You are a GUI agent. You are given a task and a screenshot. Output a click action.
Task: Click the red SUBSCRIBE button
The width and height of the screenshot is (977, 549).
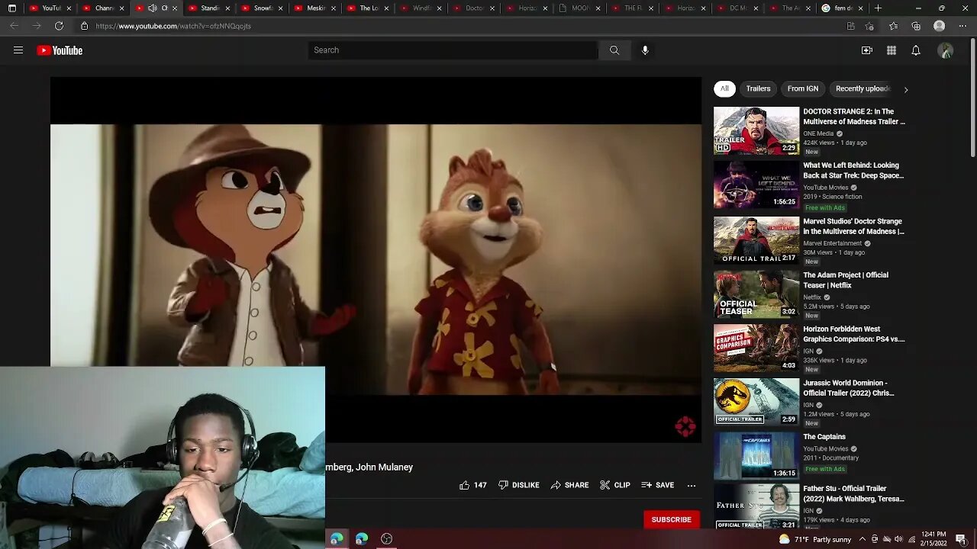click(671, 519)
